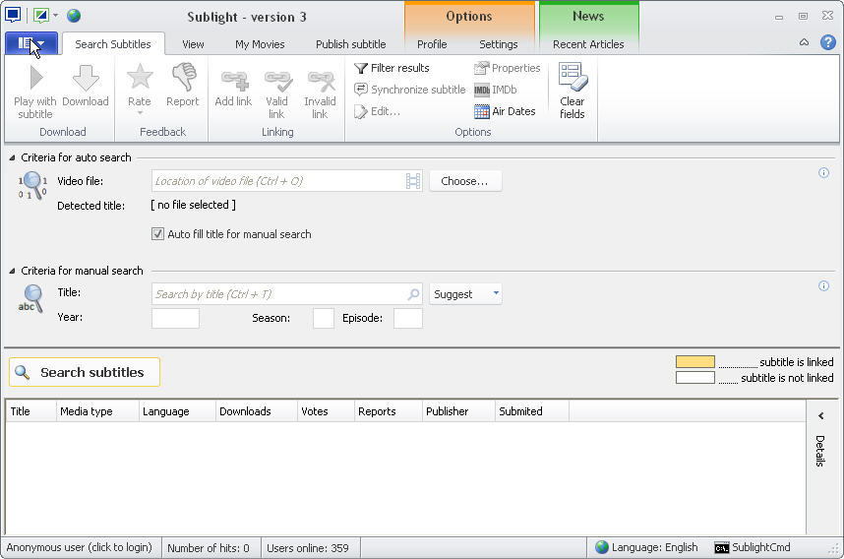Open Filter results funnel option
844x559 pixels.
[x=392, y=68]
